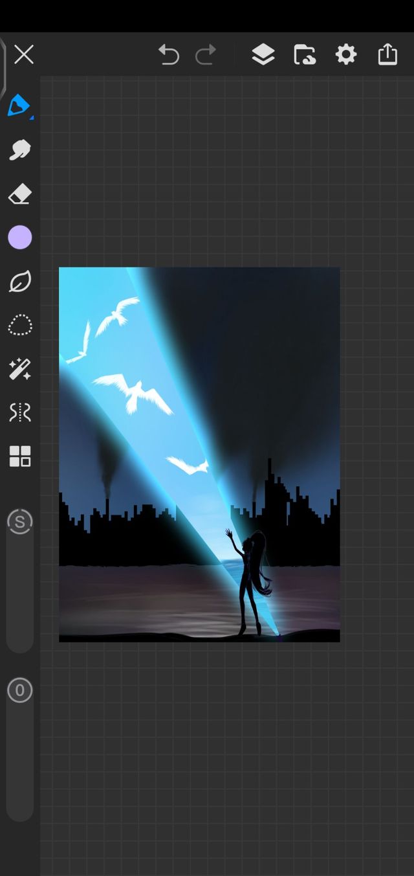This screenshot has height=876, width=414.
Task: Select the Smudge blend tool
Action: tap(19, 150)
